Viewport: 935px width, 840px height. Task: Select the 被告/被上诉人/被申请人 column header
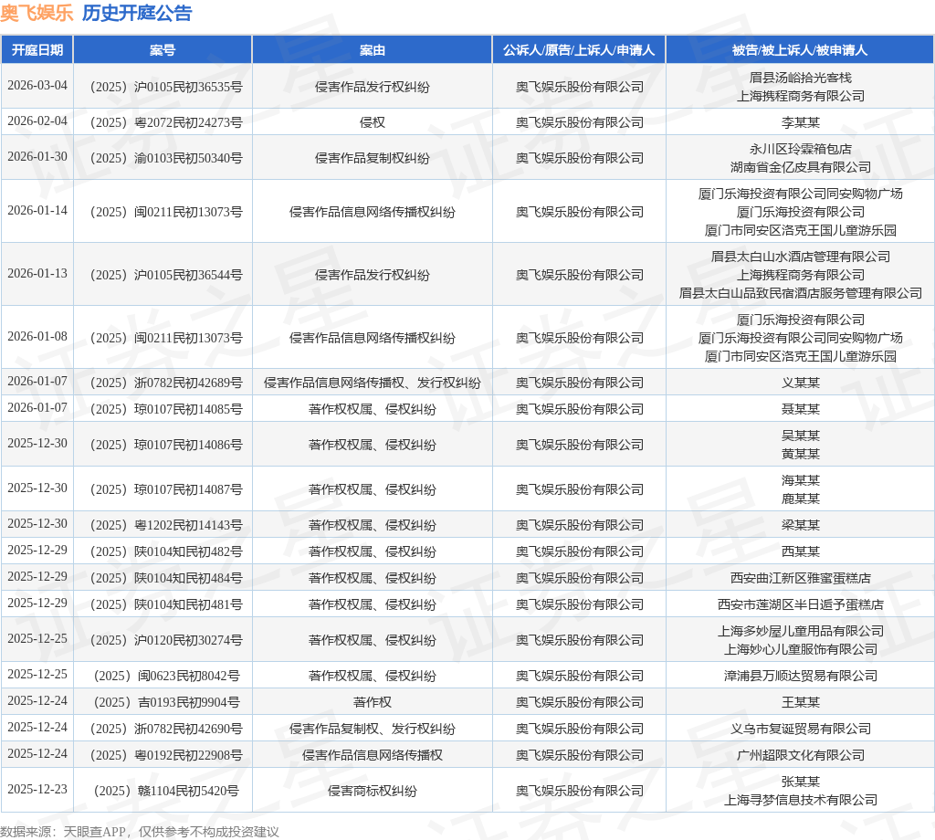[x=800, y=50]
